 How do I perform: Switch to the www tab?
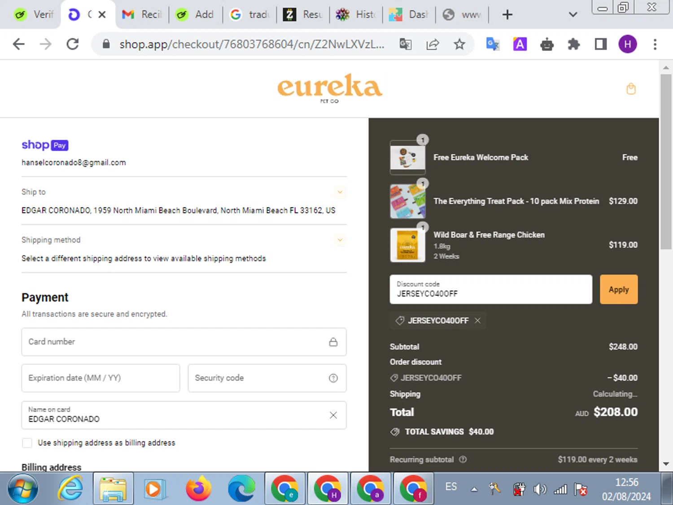[x=462, y=15]
